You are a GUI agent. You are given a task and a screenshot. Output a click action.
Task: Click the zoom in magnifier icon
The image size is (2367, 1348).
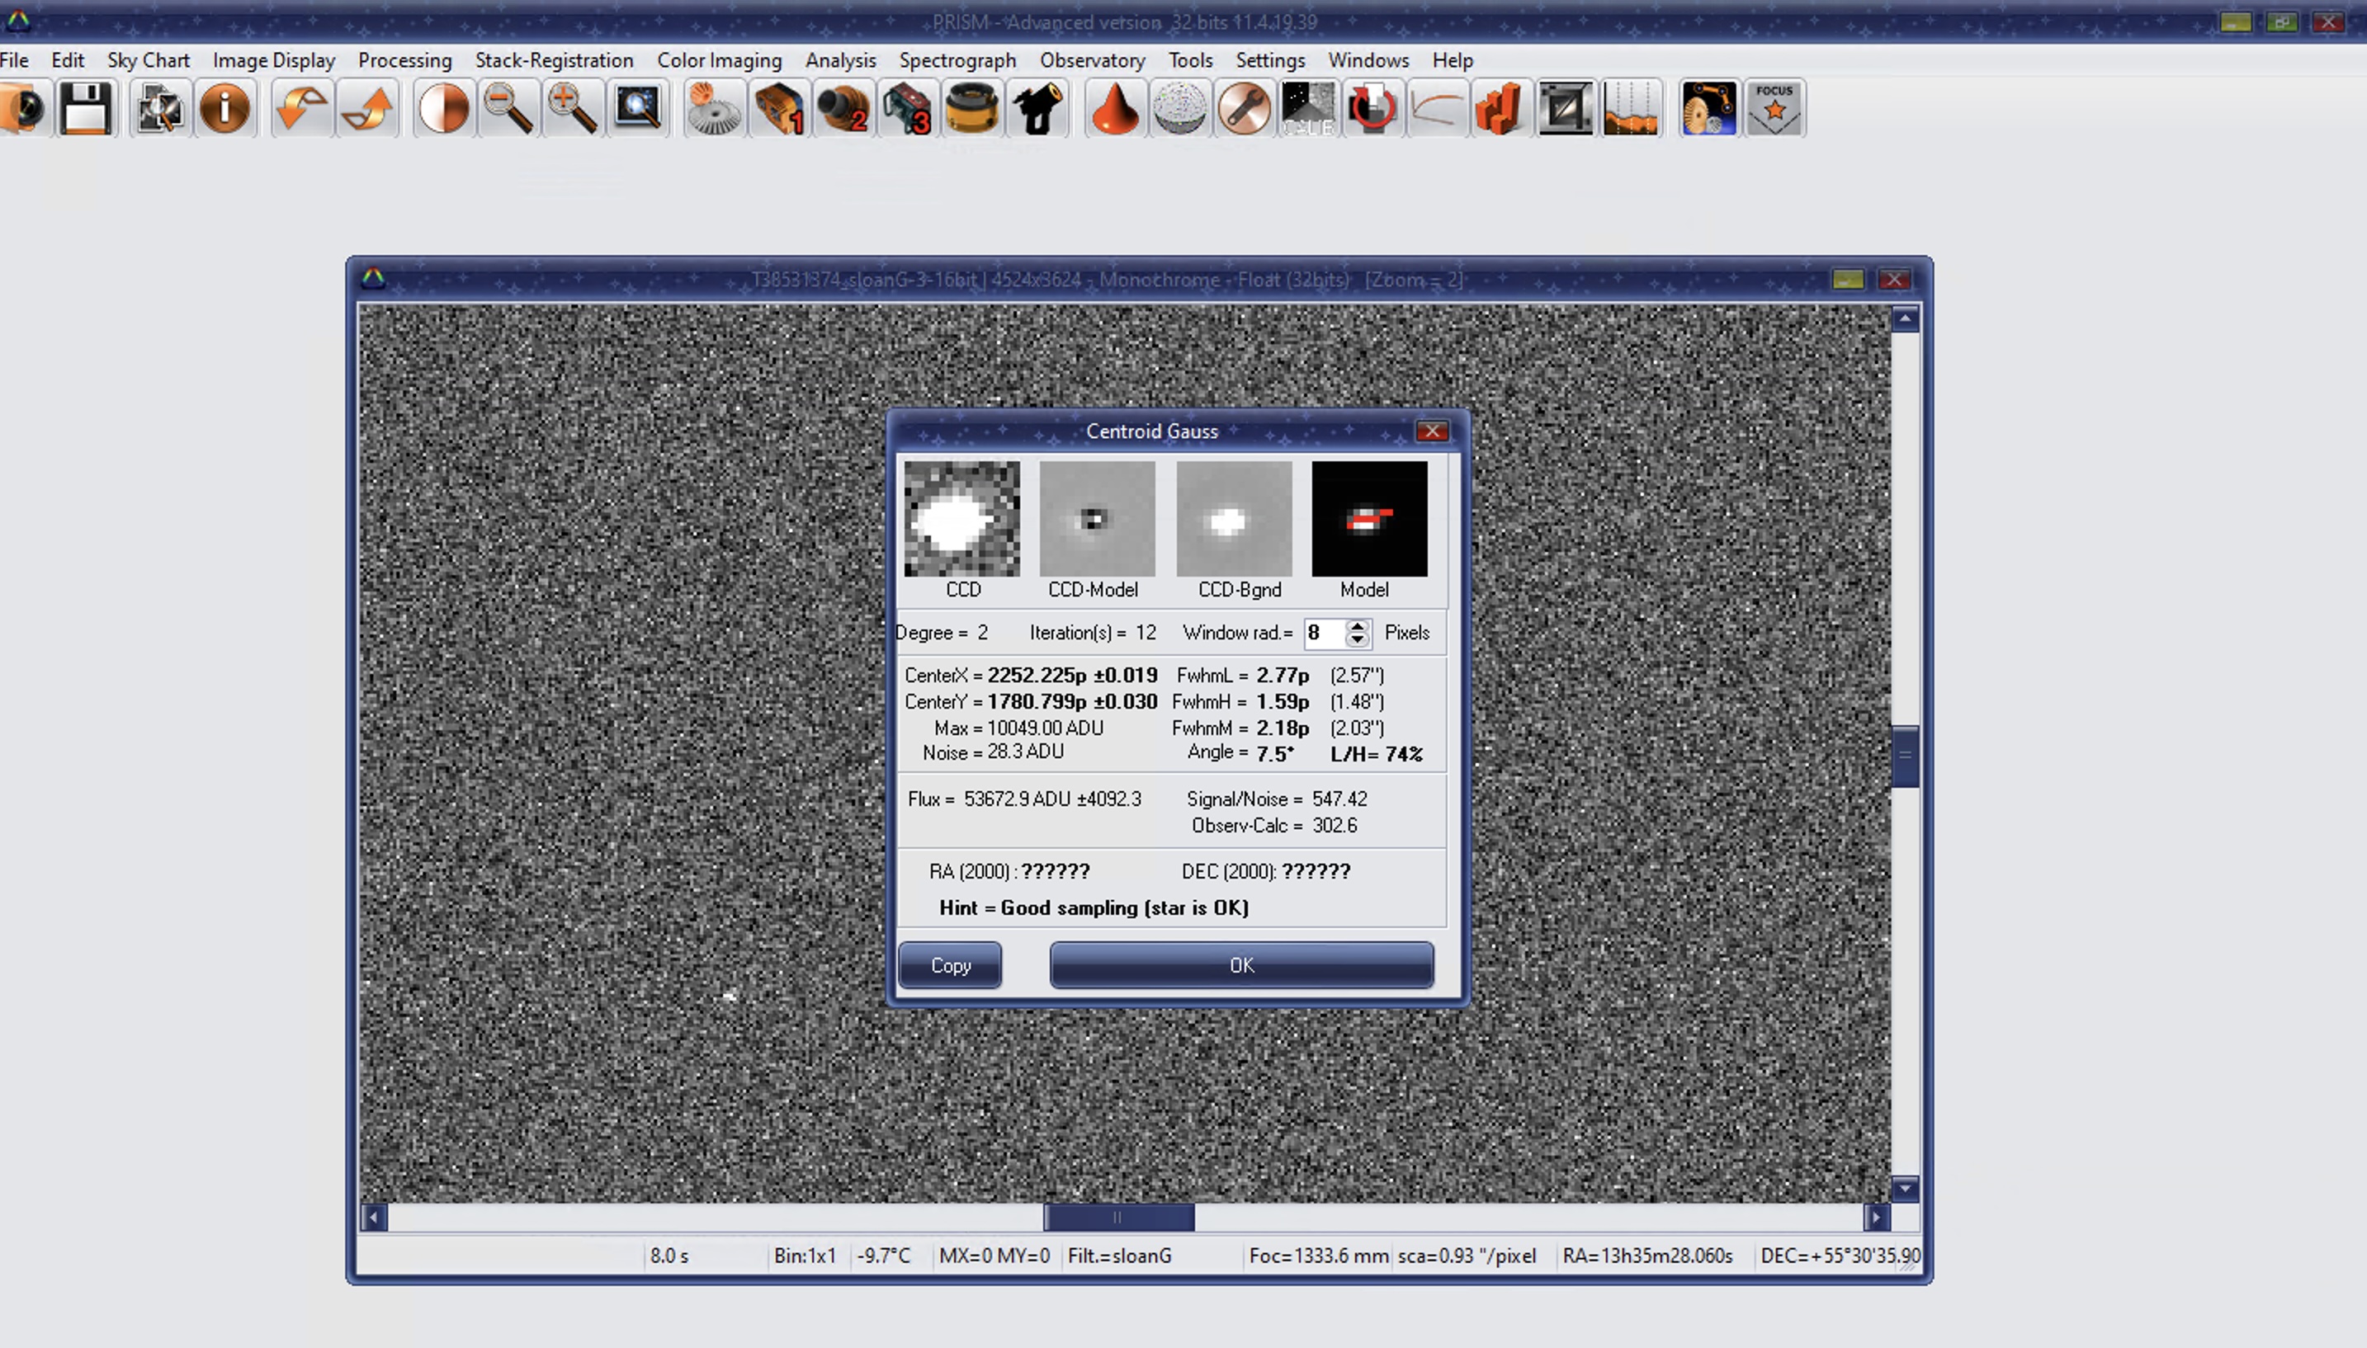[571, 109]
